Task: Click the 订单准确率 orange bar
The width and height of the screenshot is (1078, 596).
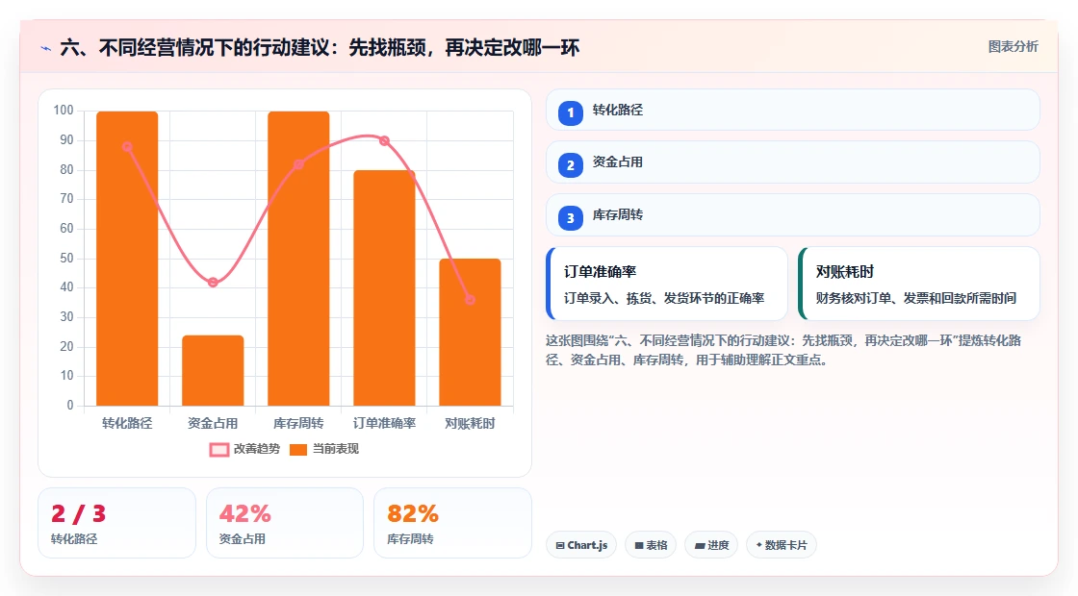Action: [x=384, y=287]
